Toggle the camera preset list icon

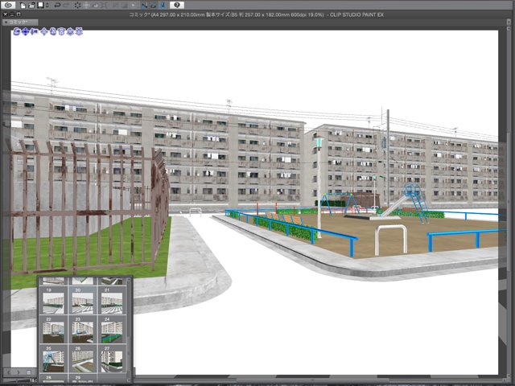[29, 372]
